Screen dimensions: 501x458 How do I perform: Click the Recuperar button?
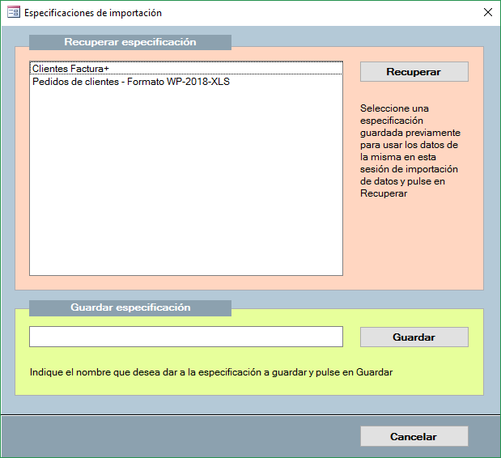pos(414,72)
